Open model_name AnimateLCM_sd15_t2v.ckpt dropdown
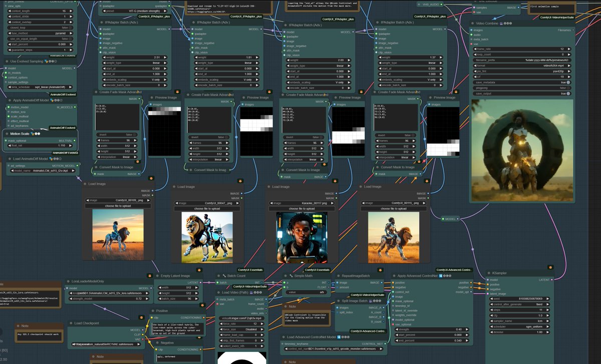Viewport: 601px width, 364px height. click(x=43, y=171)
